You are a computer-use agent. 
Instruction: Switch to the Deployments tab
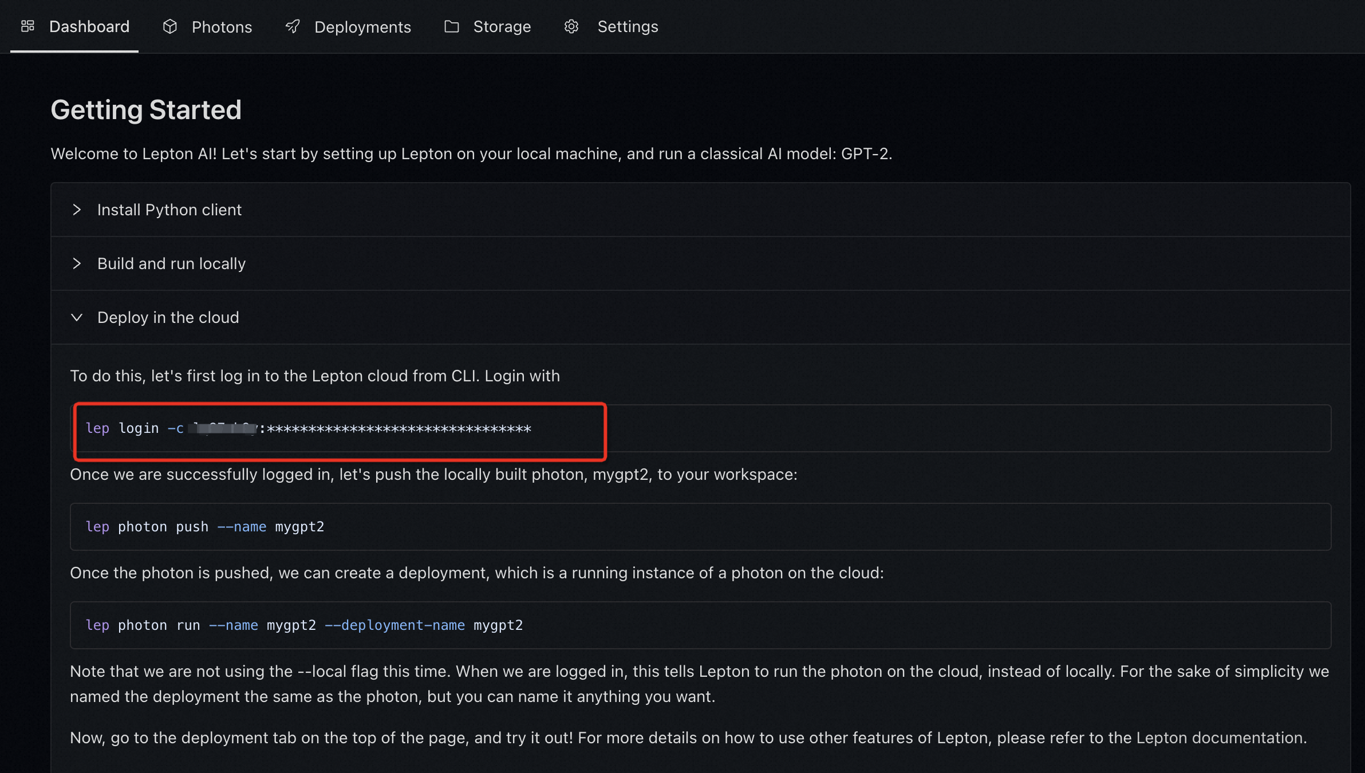click(362, 27)
